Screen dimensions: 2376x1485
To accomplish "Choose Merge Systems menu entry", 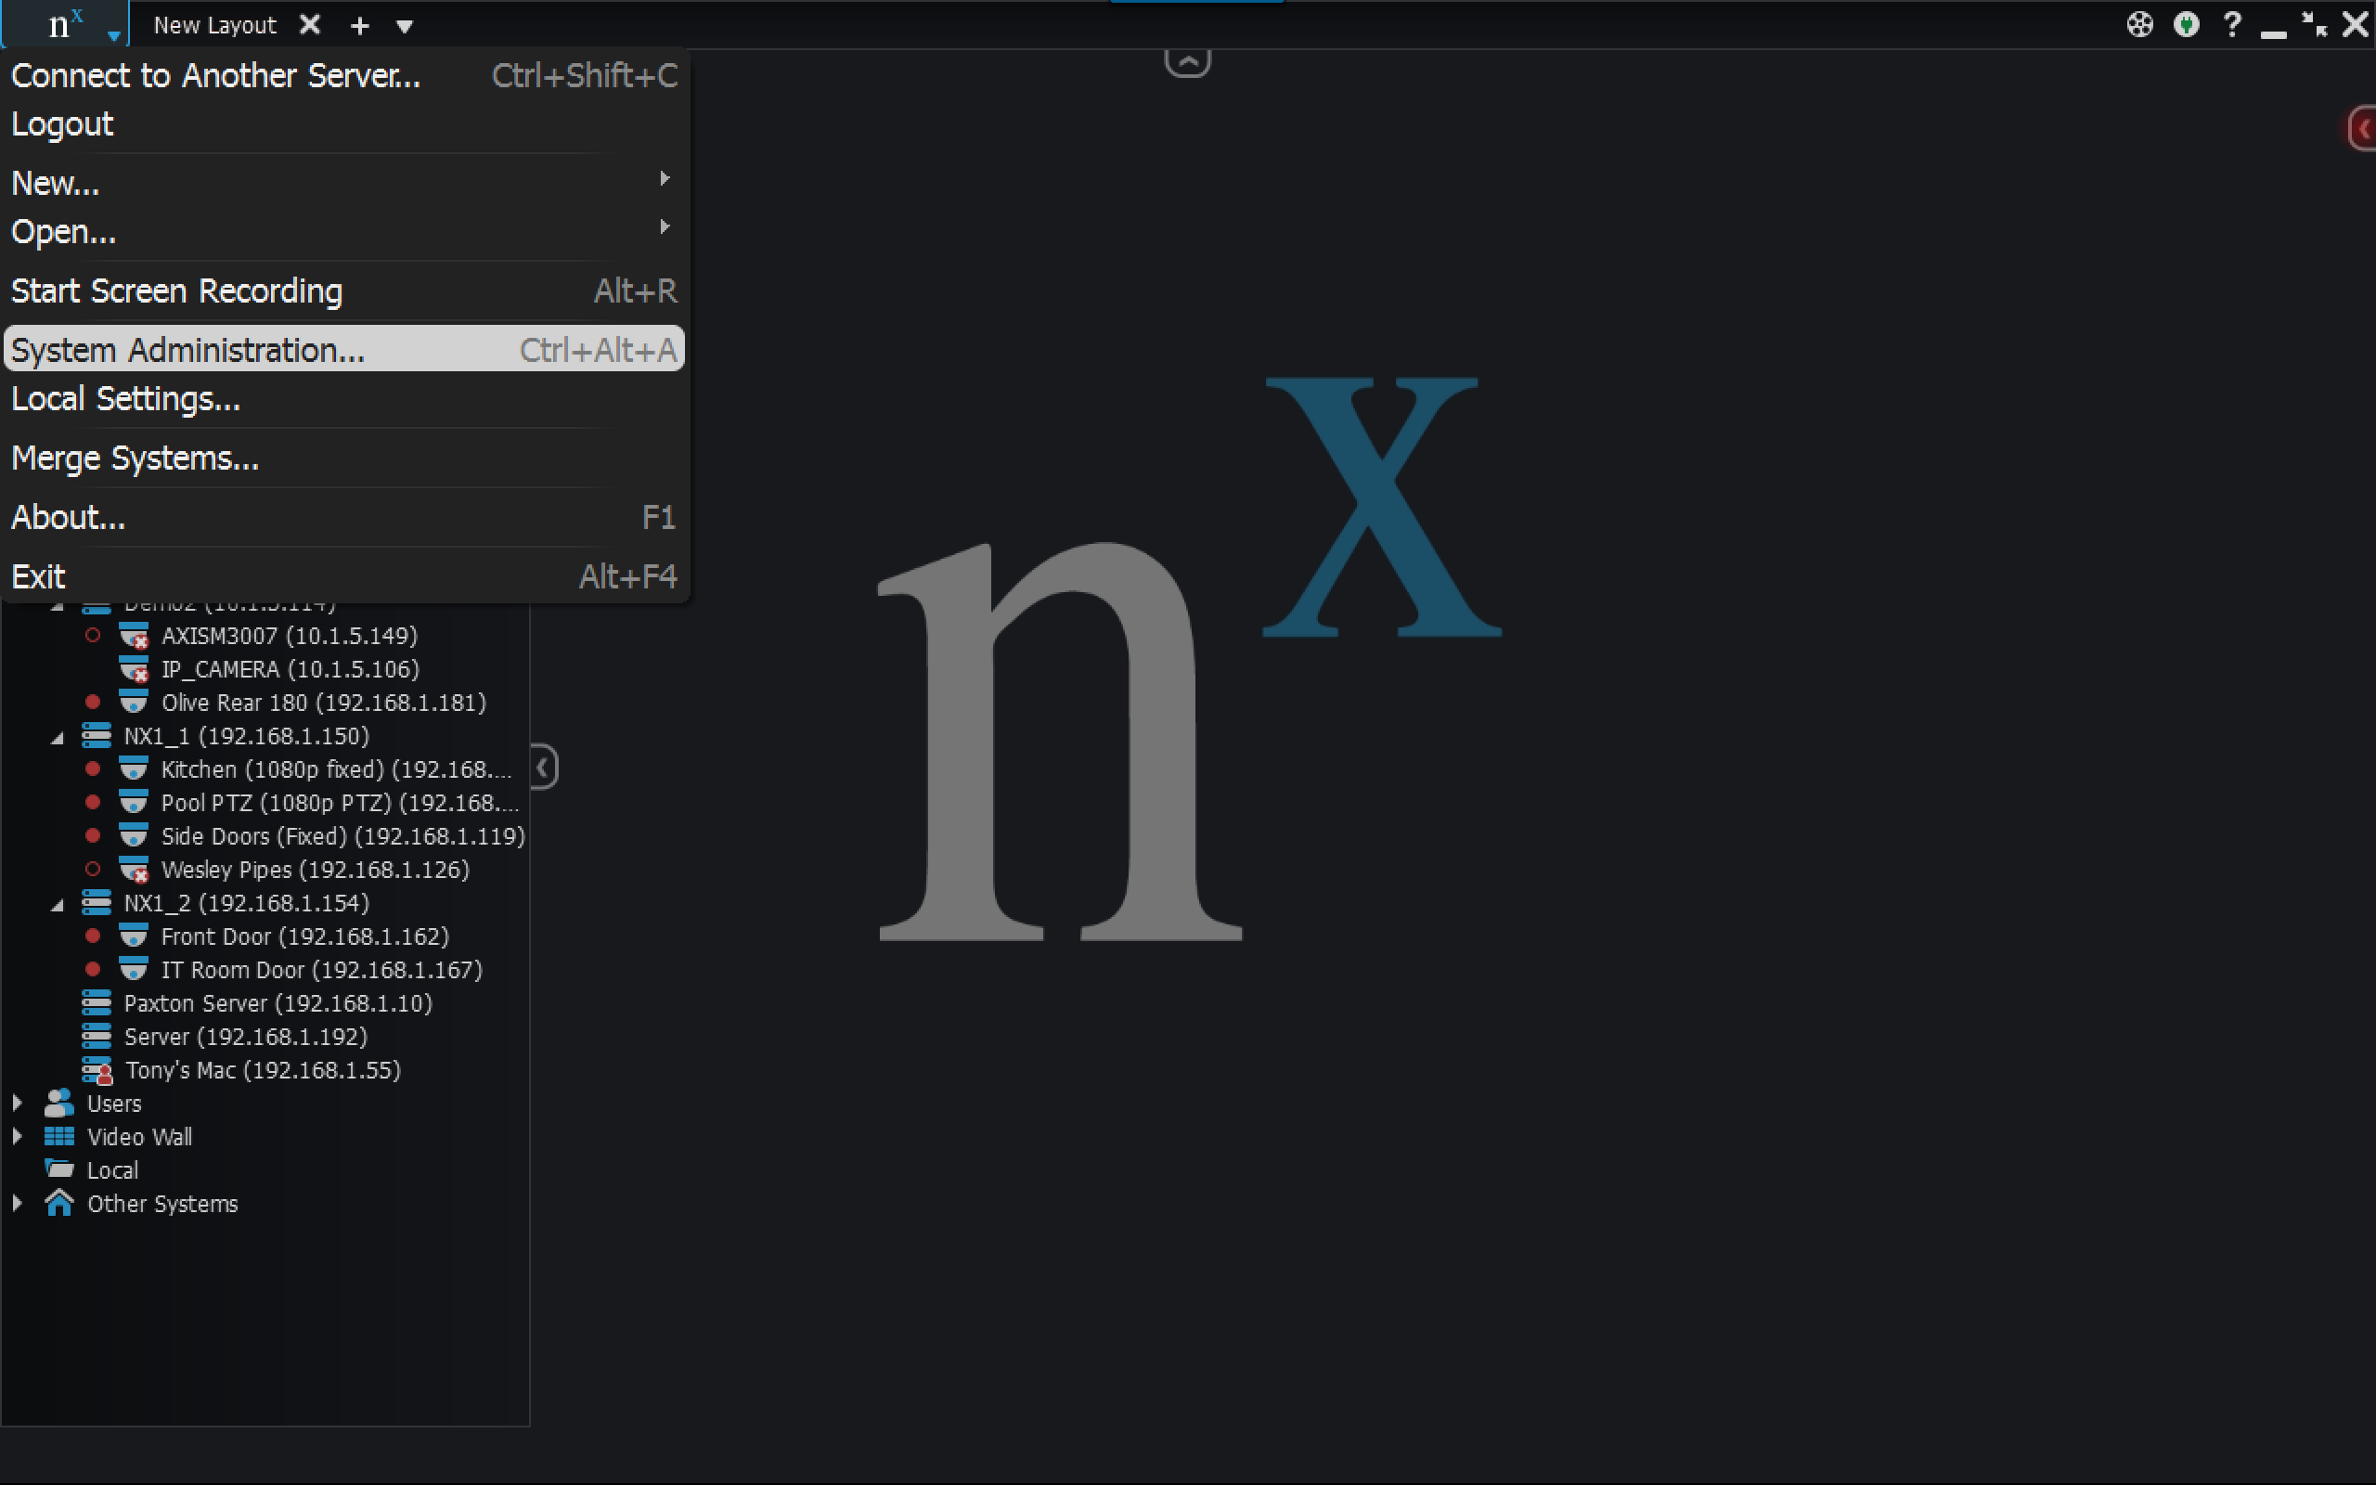I will [343, 458].
